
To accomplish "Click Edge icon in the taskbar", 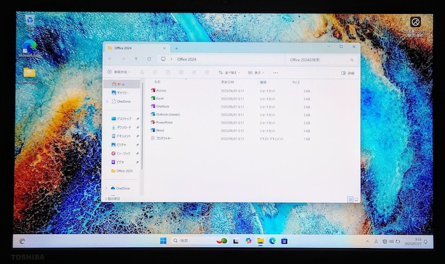I will coord(273,241).
